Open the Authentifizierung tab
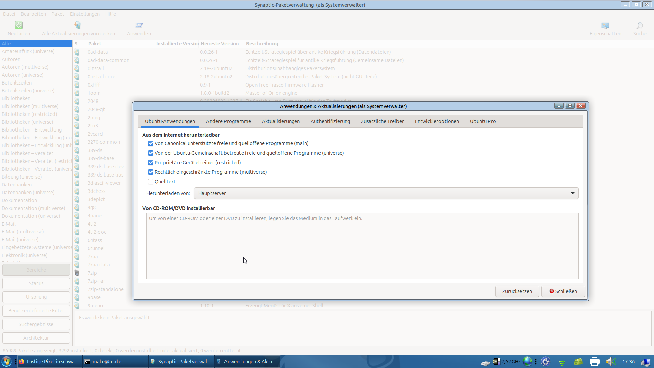This screenshot has width=654, height=368. tap(330, 121)
